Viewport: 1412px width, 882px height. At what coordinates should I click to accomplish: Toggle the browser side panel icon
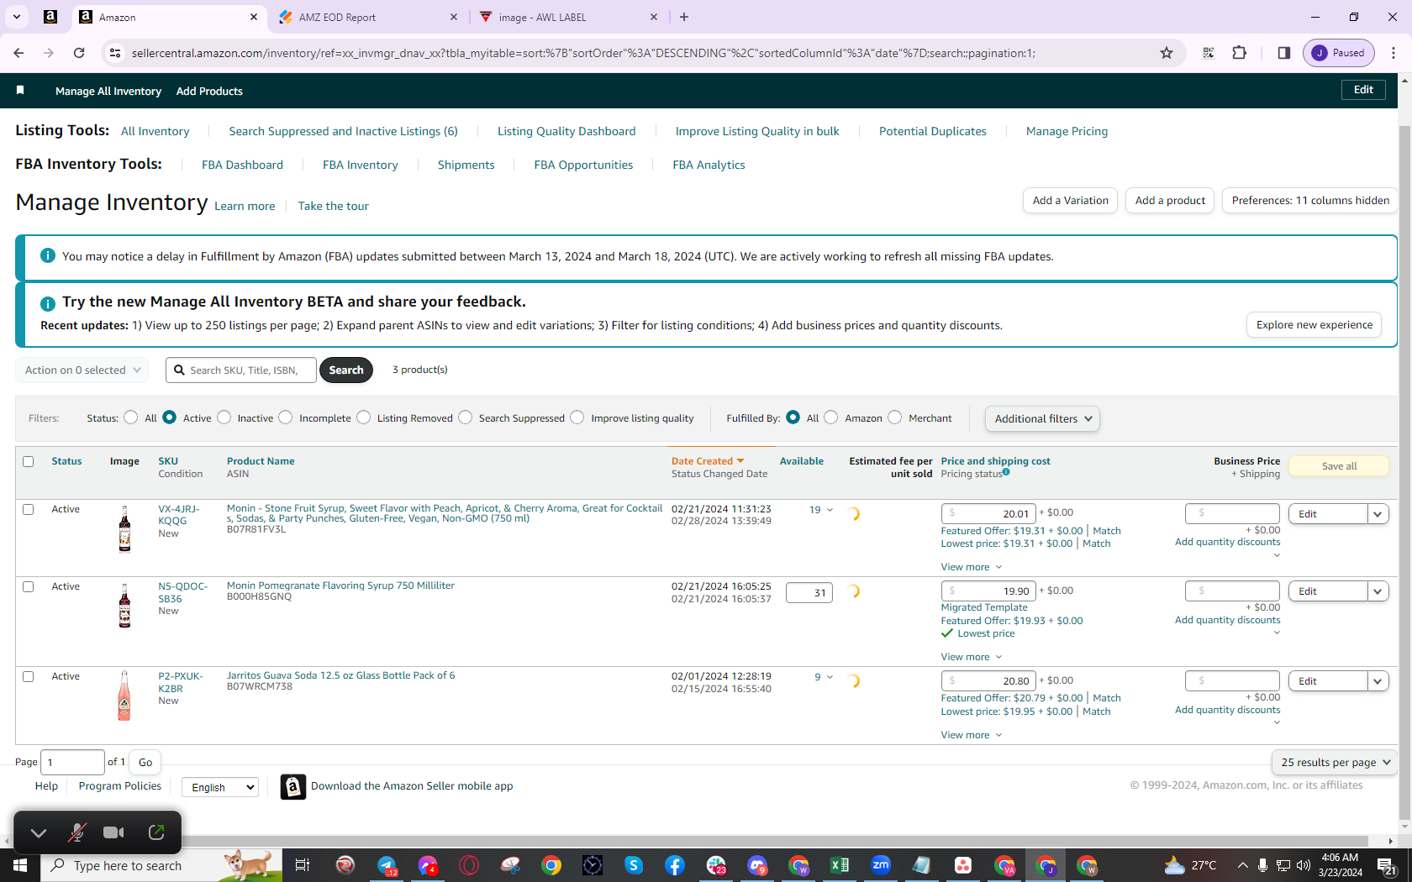click(1283, 53)
